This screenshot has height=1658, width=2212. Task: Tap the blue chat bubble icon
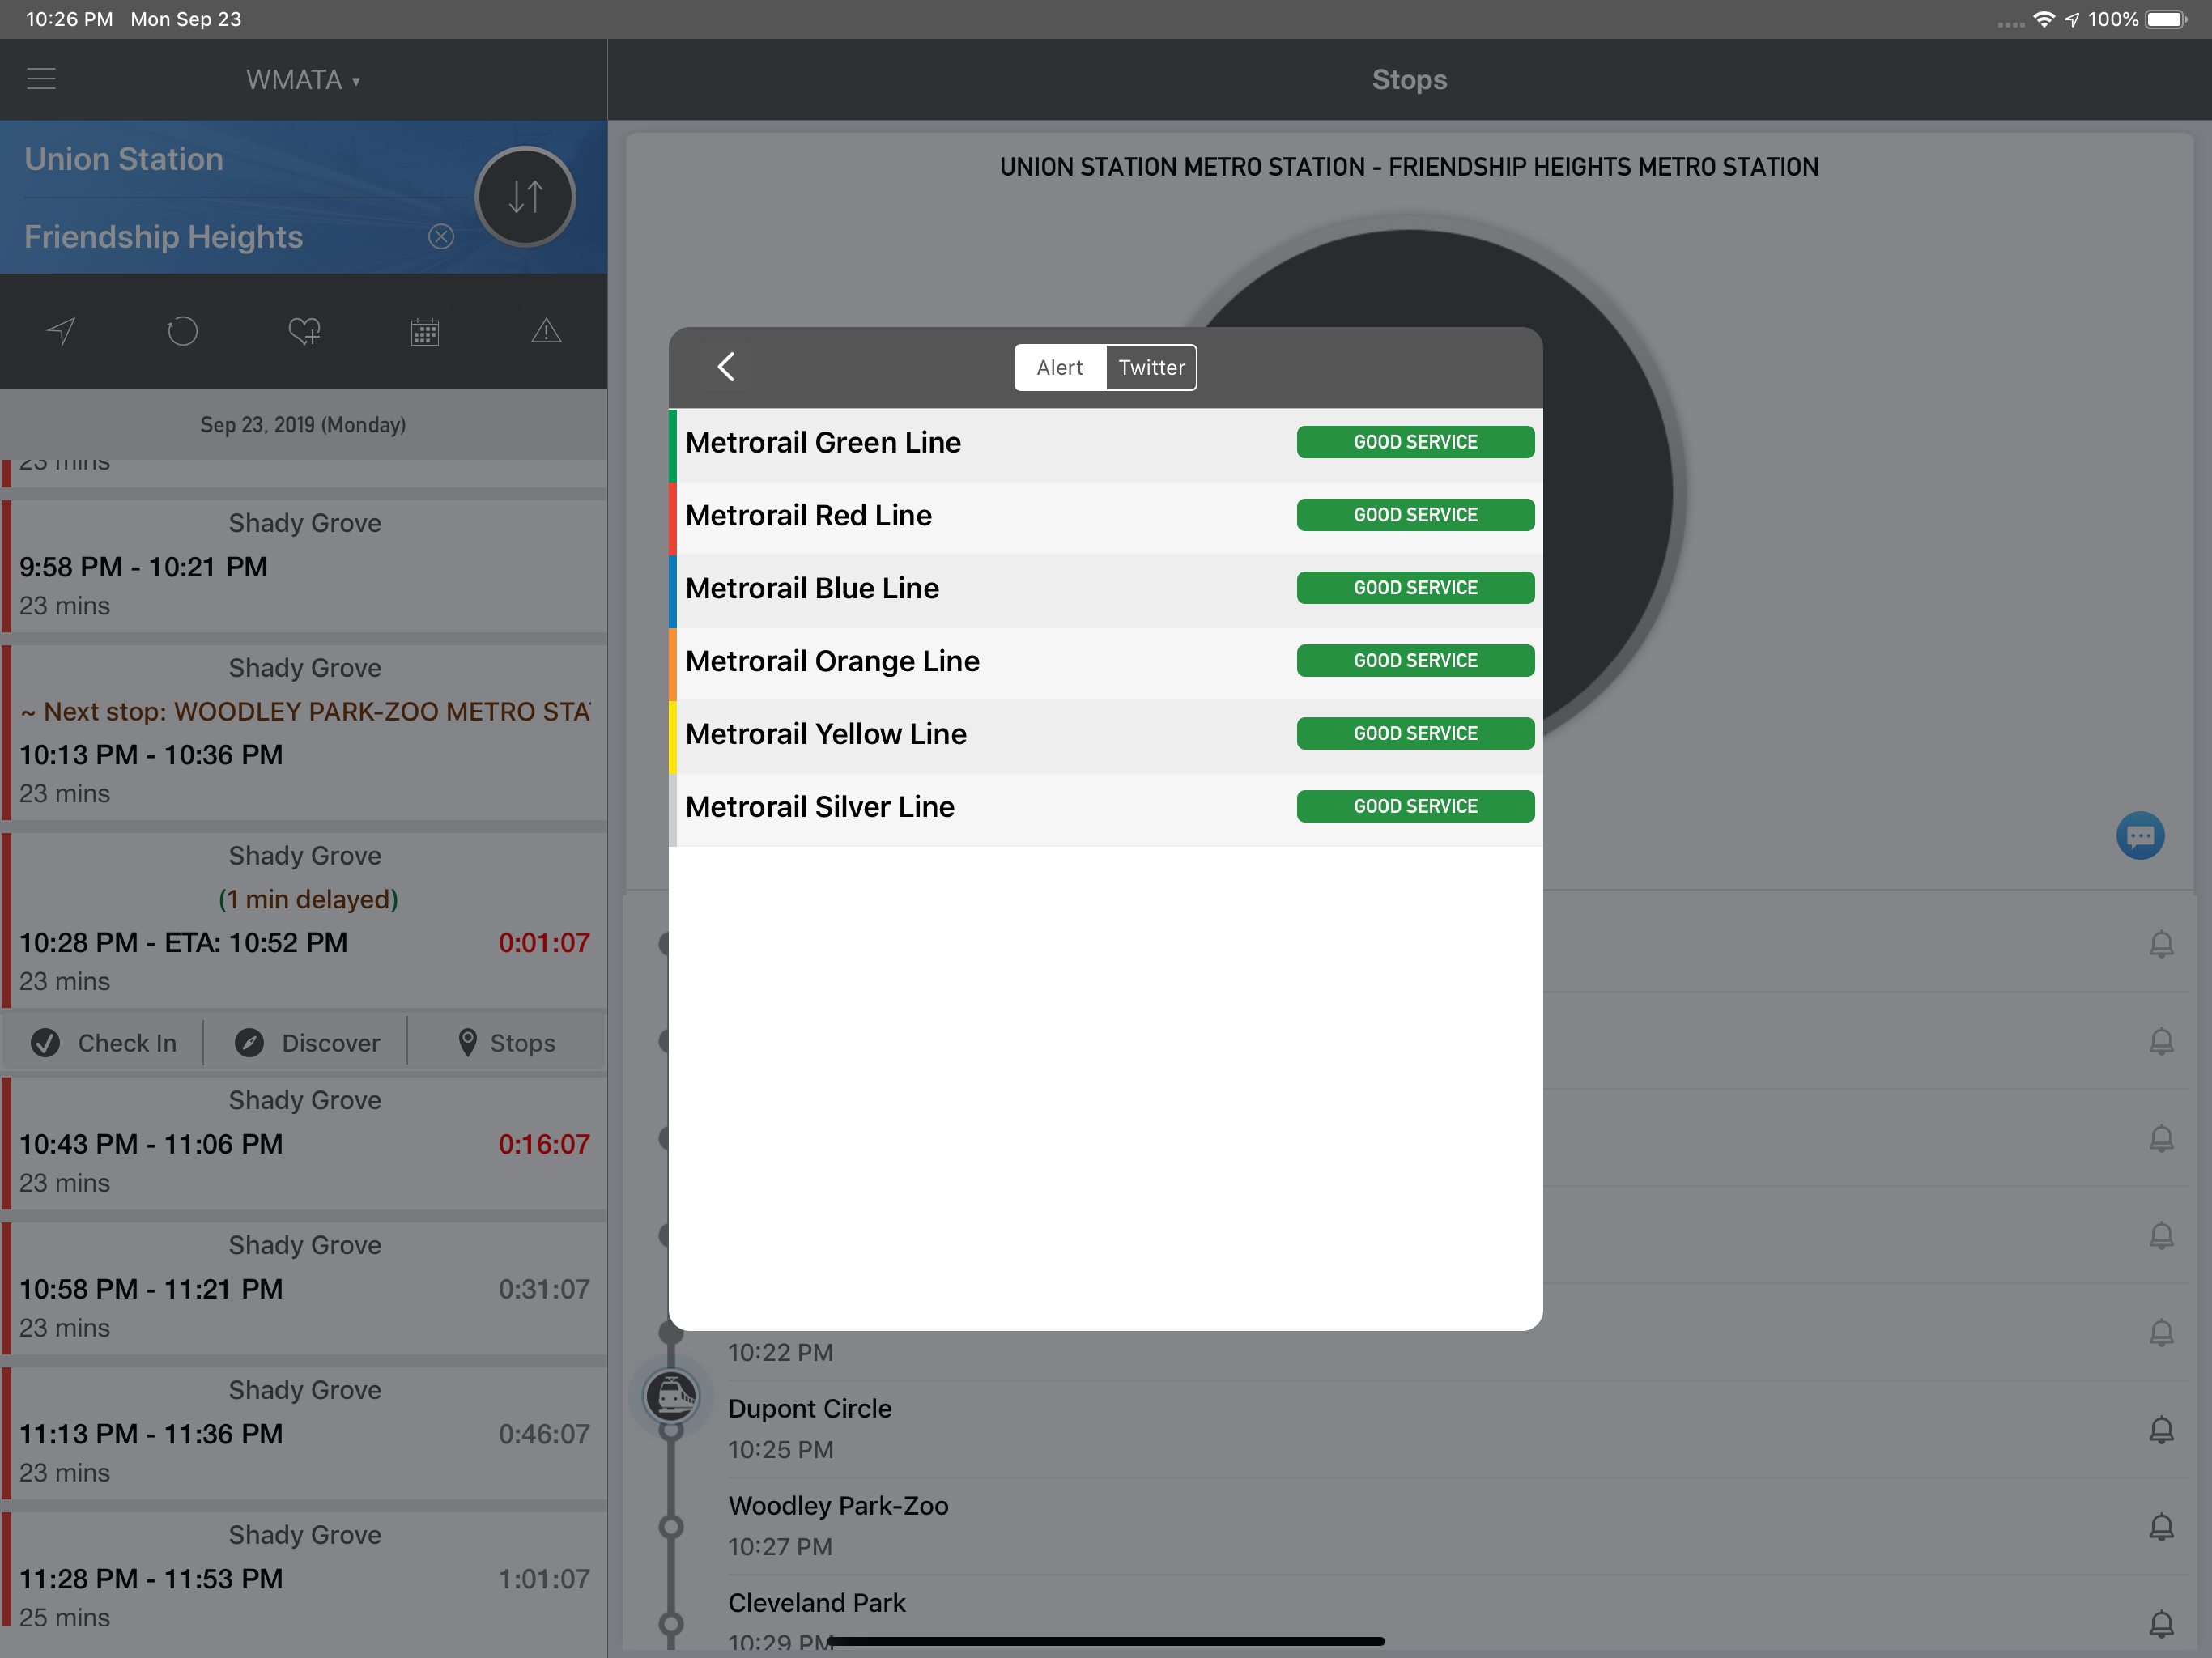2139,836
